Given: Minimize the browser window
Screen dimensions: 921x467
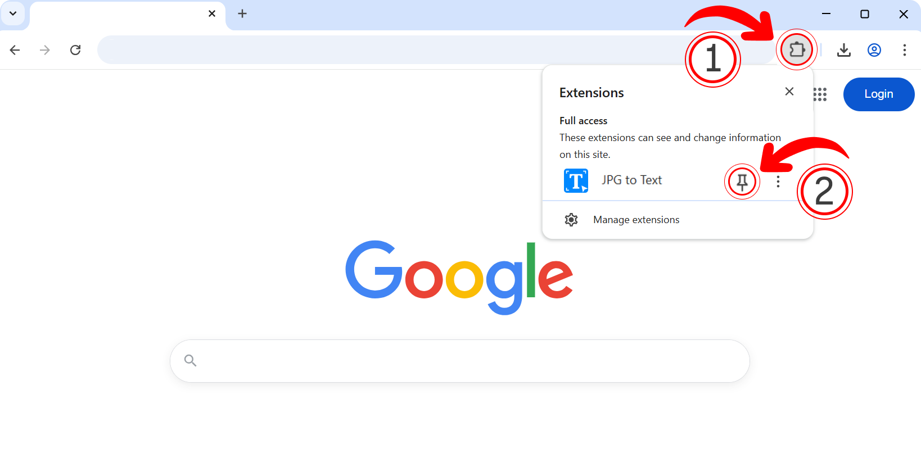Looking at the screenshot, I should pyautogui.click(x=826, y=13).
